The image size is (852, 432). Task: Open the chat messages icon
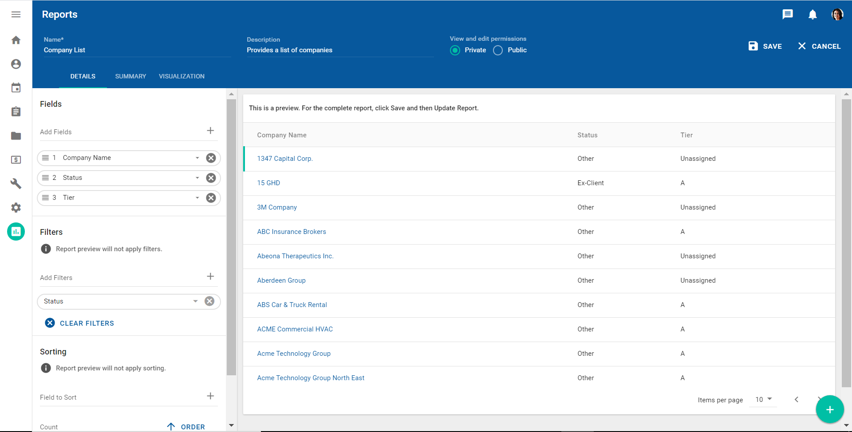(788, 15)
